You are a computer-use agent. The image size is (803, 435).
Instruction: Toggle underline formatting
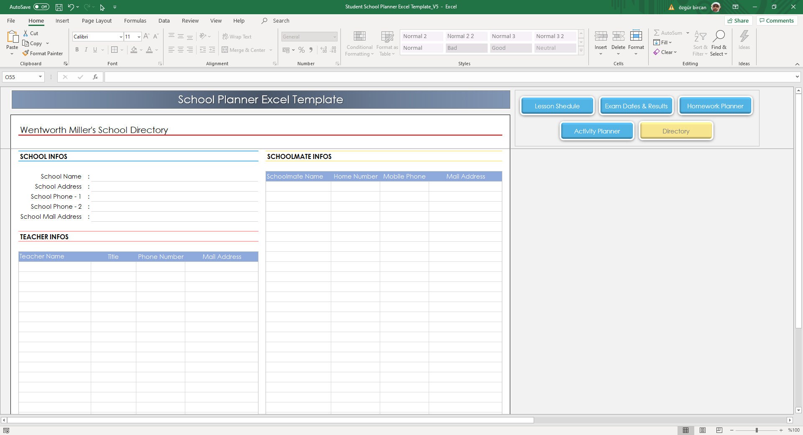point(95,50)
